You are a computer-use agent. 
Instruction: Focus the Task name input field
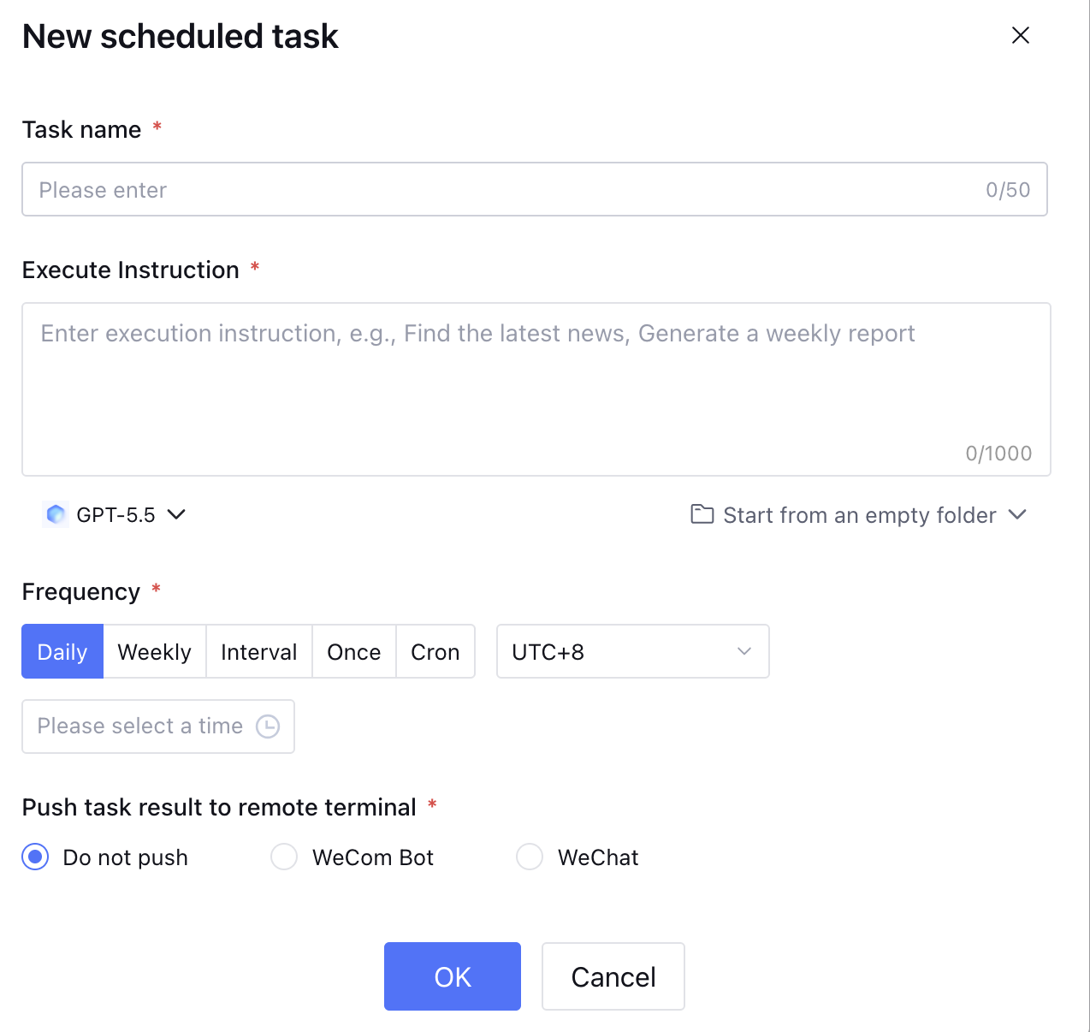tap(535, 189)
